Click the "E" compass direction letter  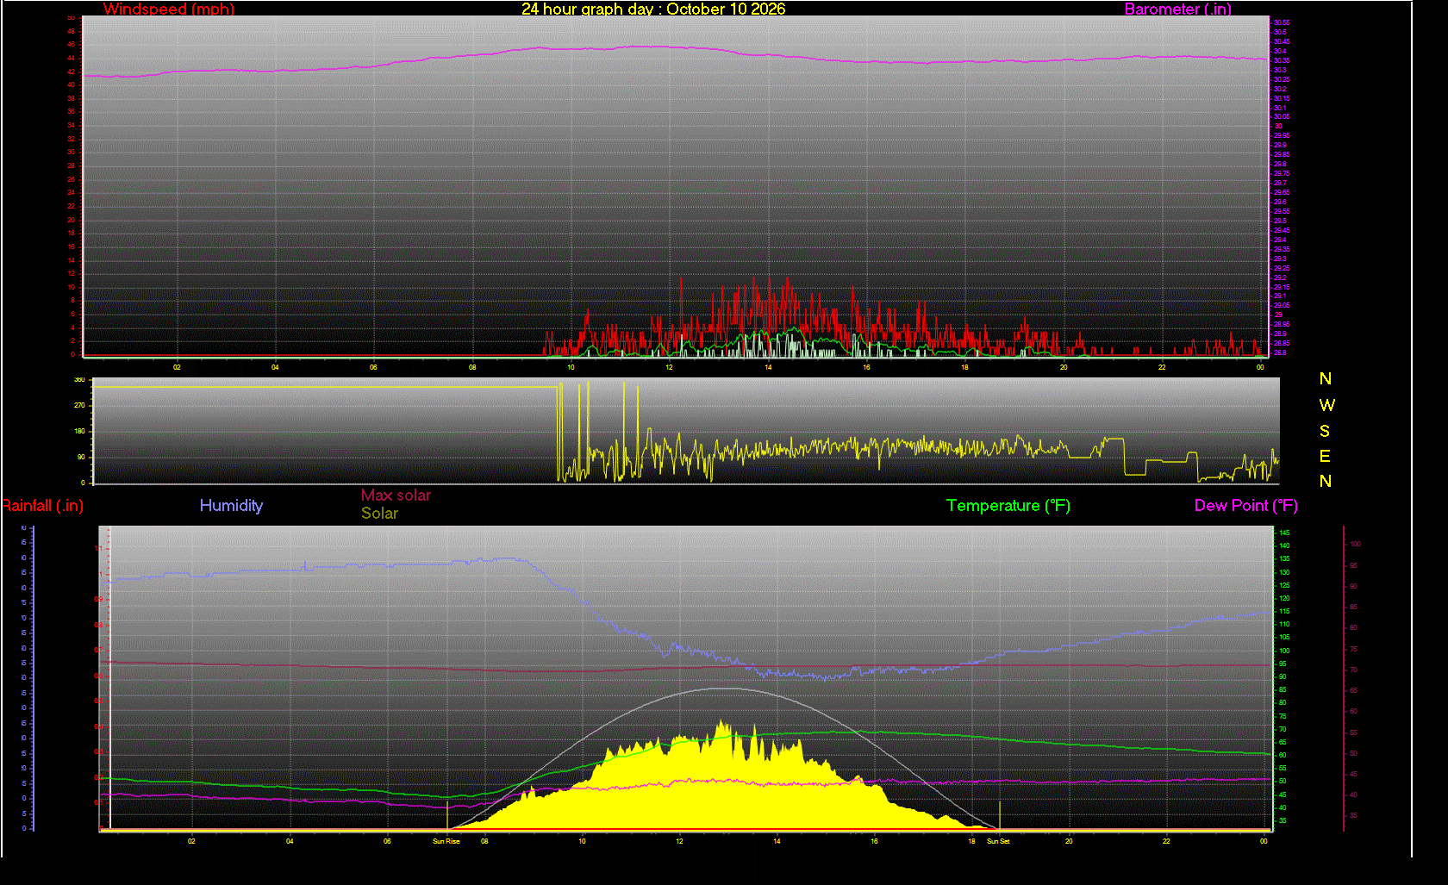(x=1325, y=456)
